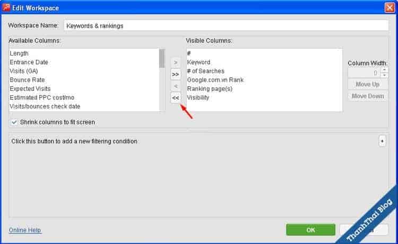Click the add all (>>) button
The image size is (398, 244).
(176, 74)
